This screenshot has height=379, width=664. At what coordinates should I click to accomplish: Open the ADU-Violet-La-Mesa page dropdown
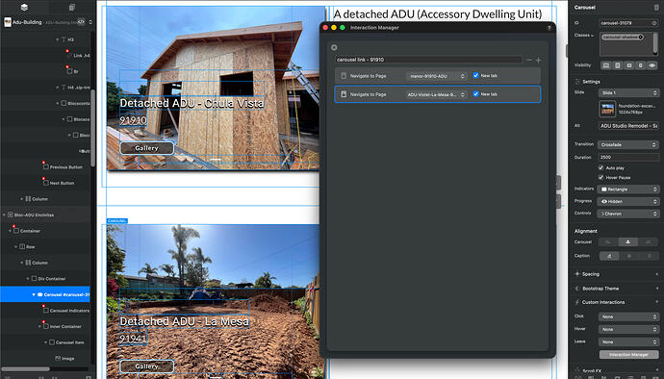[437, 95]
